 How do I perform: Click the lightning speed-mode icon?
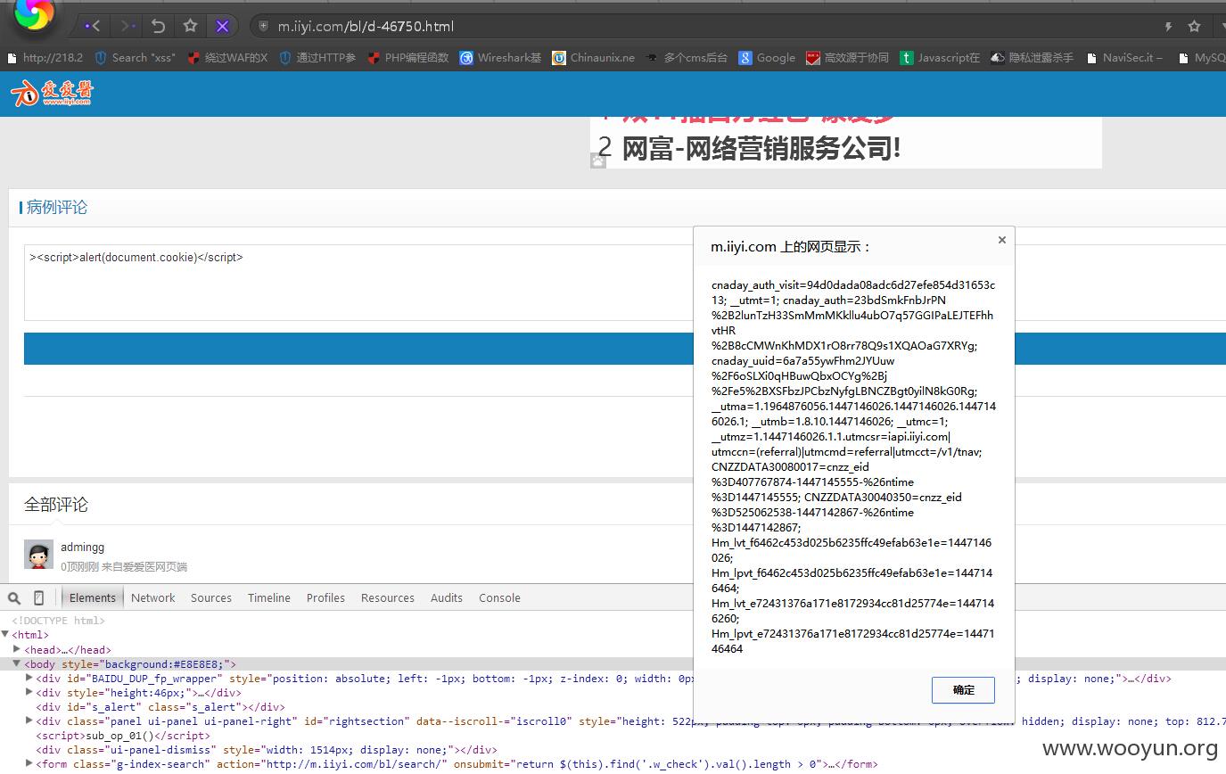click(x=1168, y=27)
